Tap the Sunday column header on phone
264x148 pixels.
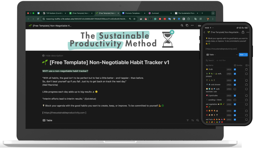coord(238,65)
